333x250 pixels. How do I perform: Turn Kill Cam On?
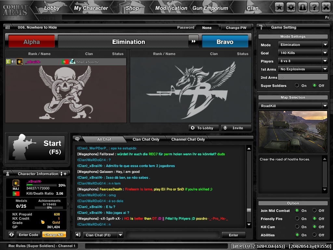[297, 227]
